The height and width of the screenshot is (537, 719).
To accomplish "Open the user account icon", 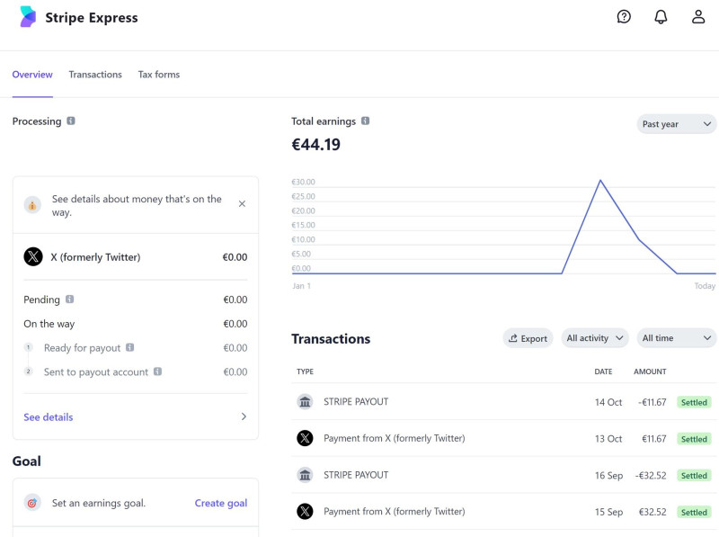I will tap(698, 17).
